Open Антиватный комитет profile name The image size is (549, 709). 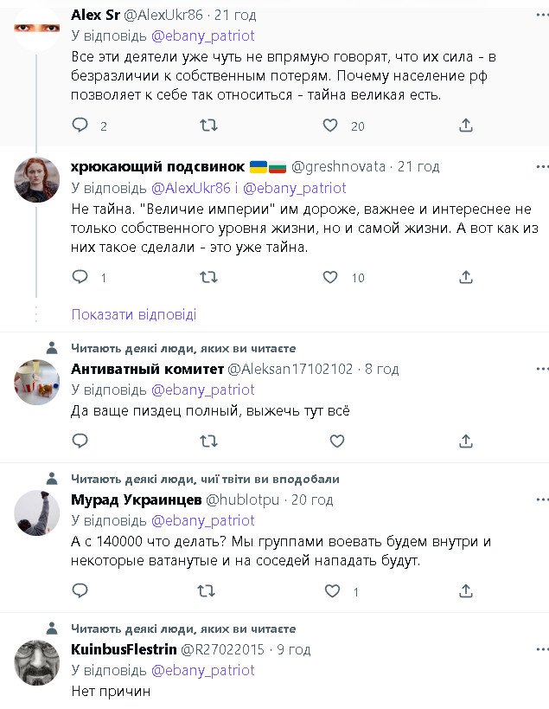point(146,369)
